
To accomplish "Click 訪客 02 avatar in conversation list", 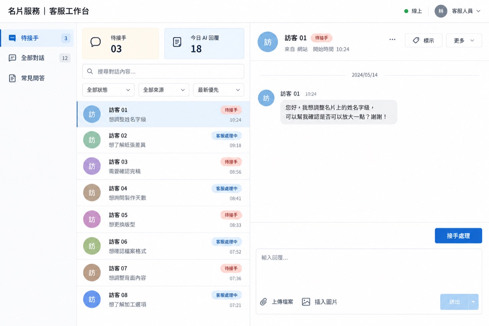I will [x=92, y=140].
